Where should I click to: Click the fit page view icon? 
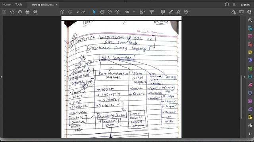tap(141, 12)
